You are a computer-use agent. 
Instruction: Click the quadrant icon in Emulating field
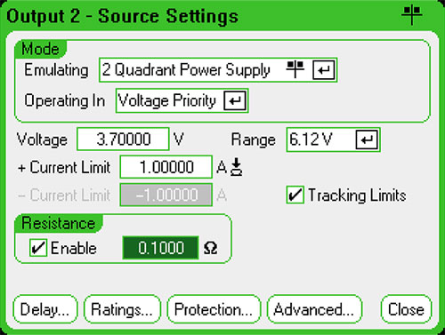point(295,69)
